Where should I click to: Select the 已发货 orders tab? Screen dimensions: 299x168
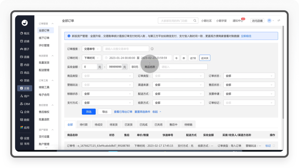click(x=129, y=125)
